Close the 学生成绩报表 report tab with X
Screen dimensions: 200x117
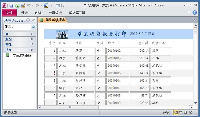coord(194,20)
